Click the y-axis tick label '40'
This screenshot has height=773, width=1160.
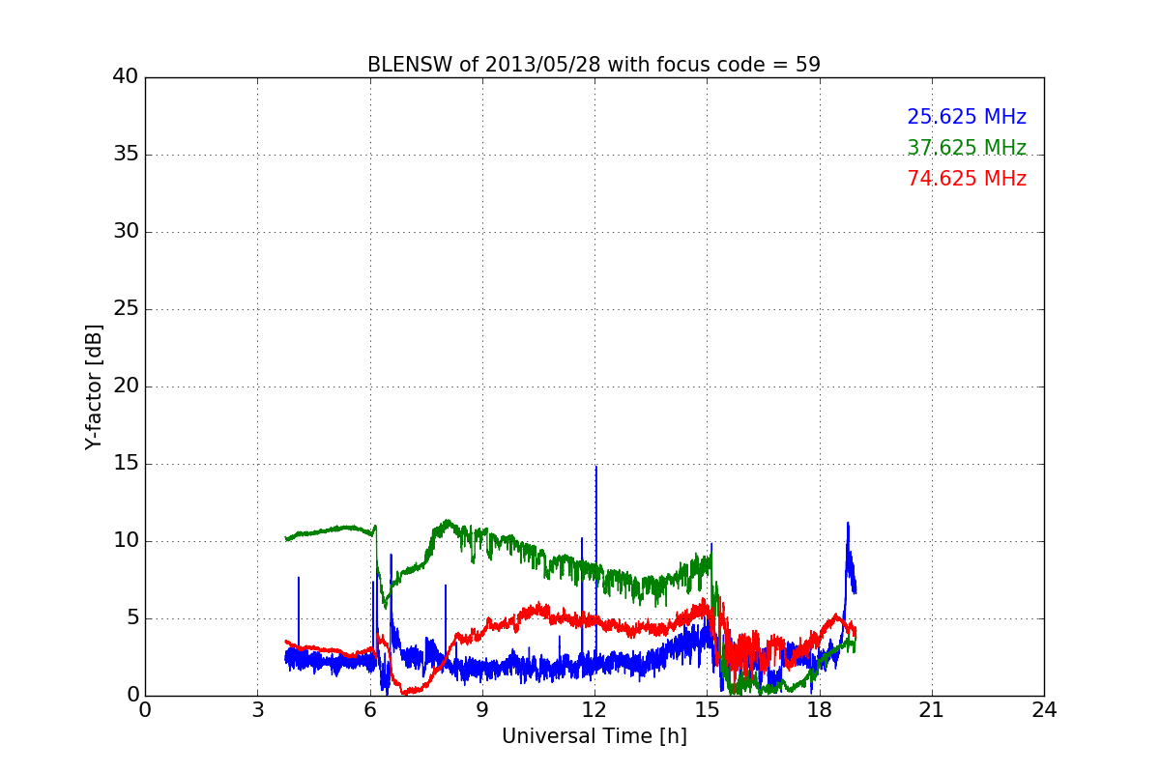click(x=126, y=77)
